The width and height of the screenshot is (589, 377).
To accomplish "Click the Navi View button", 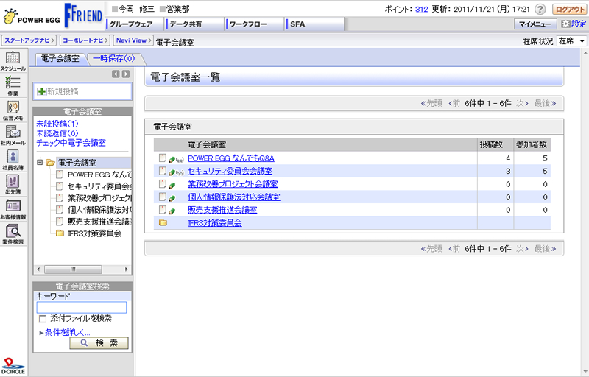I will coord(133,40).
